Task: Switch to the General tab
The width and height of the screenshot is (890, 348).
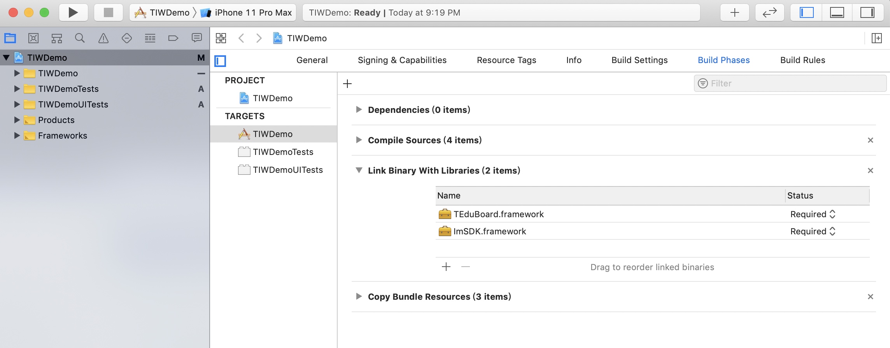Action: [312, 60]
